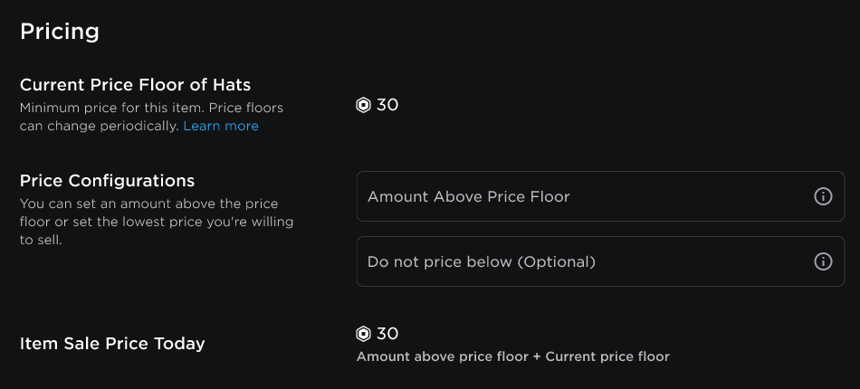Click the Item Sale Price Today label

[x=112, y=344]
